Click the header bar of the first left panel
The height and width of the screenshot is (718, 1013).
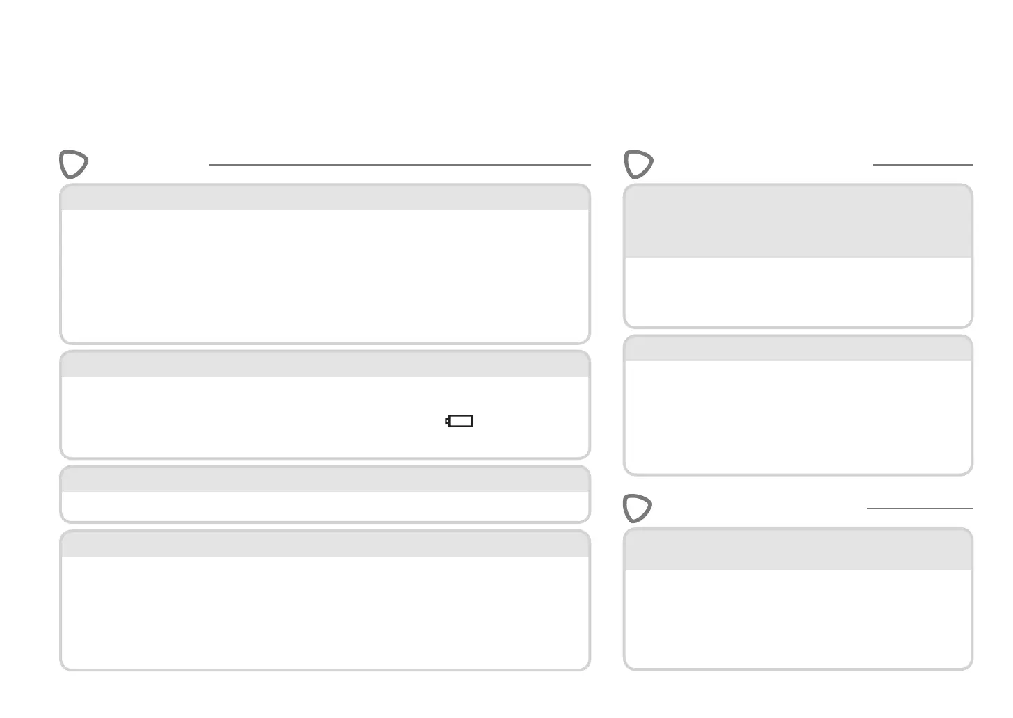click(325, 198)
